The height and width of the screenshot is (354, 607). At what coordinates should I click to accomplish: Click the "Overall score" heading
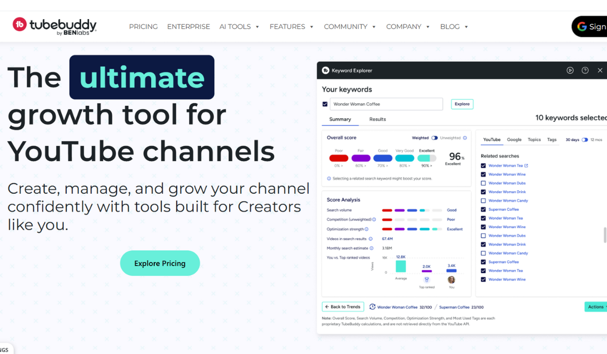coord(342,138)
